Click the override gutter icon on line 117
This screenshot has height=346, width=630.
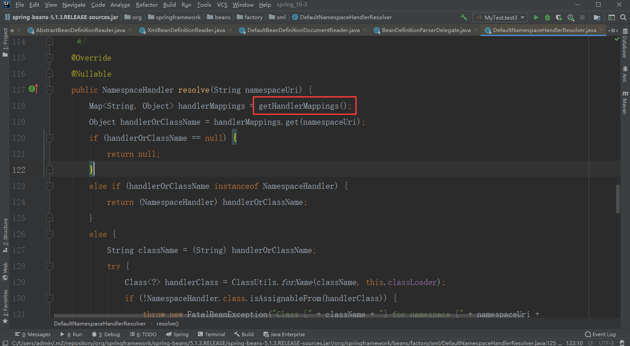coord(33,90)
